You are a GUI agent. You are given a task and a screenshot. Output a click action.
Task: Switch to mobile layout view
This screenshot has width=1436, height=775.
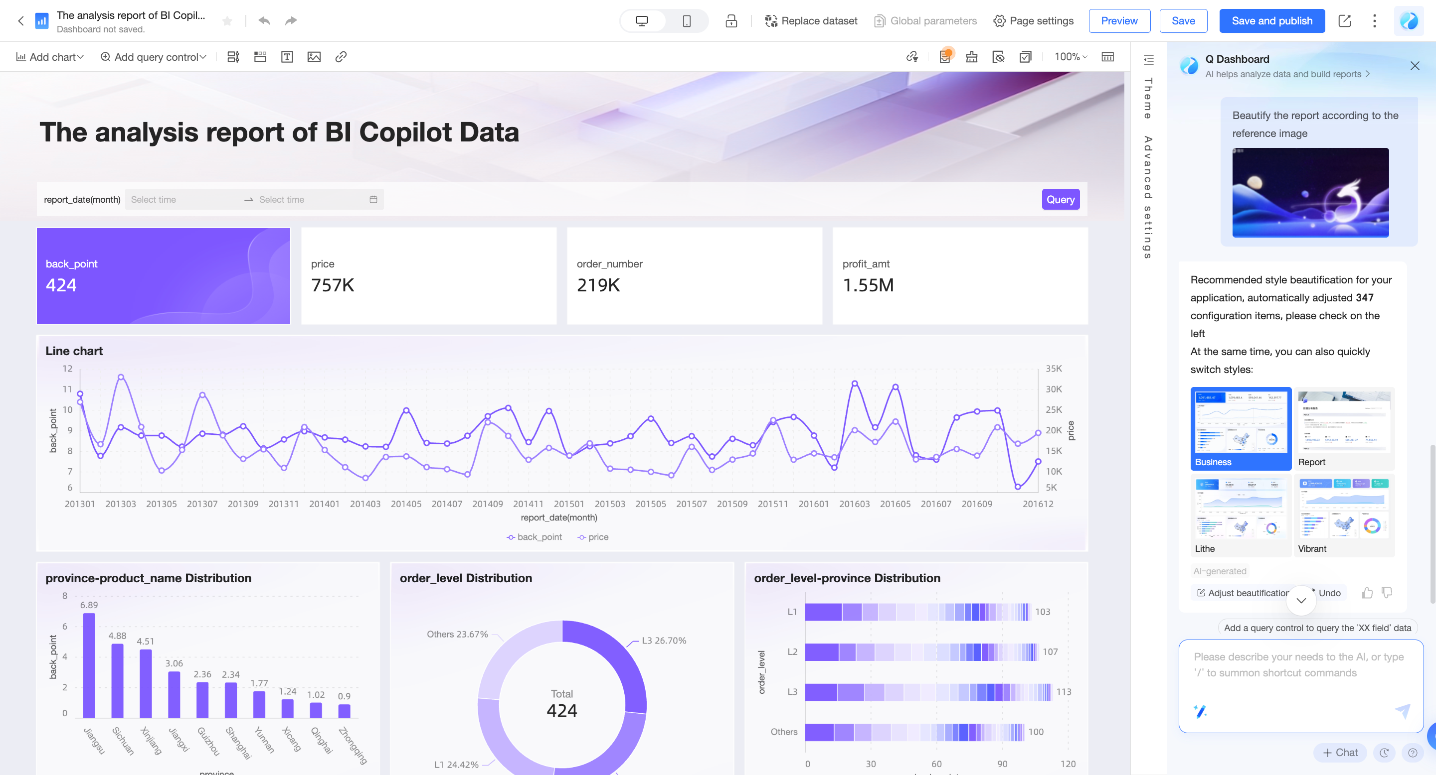tap(686, 20)
